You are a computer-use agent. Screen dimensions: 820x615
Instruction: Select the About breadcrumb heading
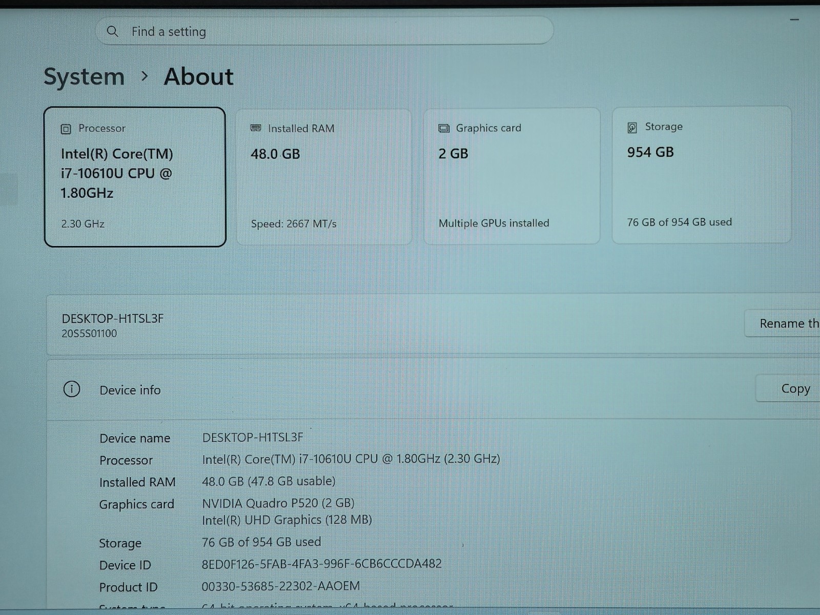(x=198, y=77)
